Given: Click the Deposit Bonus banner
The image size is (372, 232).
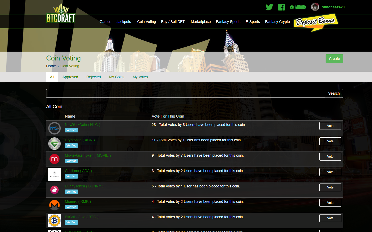Looking at the screenshot, I should point(316,22).
